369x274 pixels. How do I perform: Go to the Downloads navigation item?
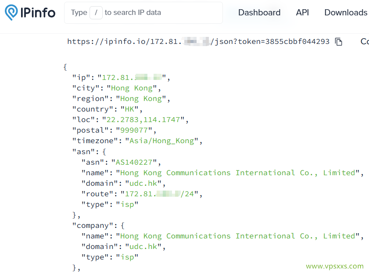click(346, 13)
